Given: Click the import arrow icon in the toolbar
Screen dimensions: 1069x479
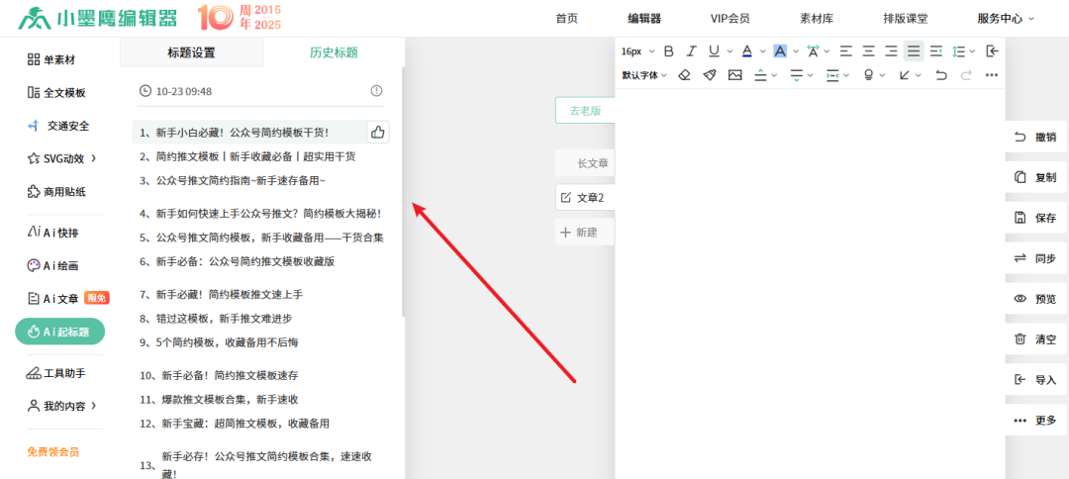Looking at the screenshot, I should click(x=992, y=51).
